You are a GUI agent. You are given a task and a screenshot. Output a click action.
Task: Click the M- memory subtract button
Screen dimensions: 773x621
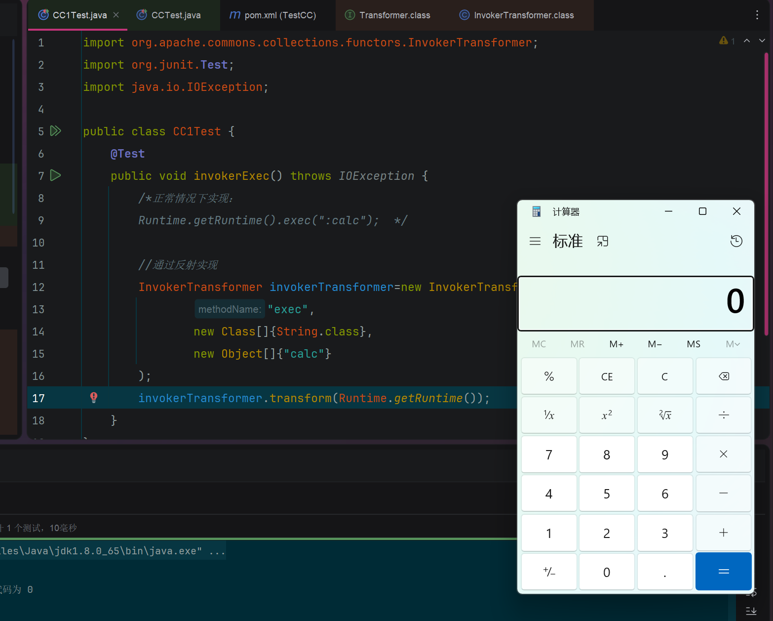(x=655, y=344)
